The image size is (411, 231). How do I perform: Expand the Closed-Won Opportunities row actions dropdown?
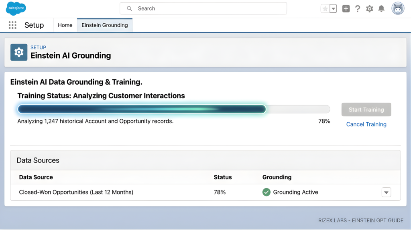coord(386,192)
